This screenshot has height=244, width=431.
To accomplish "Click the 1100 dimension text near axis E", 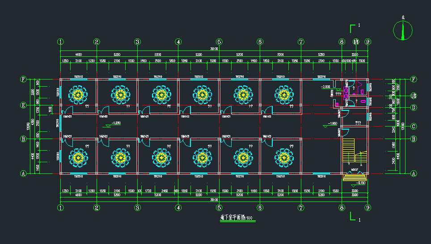I will 51,109.
